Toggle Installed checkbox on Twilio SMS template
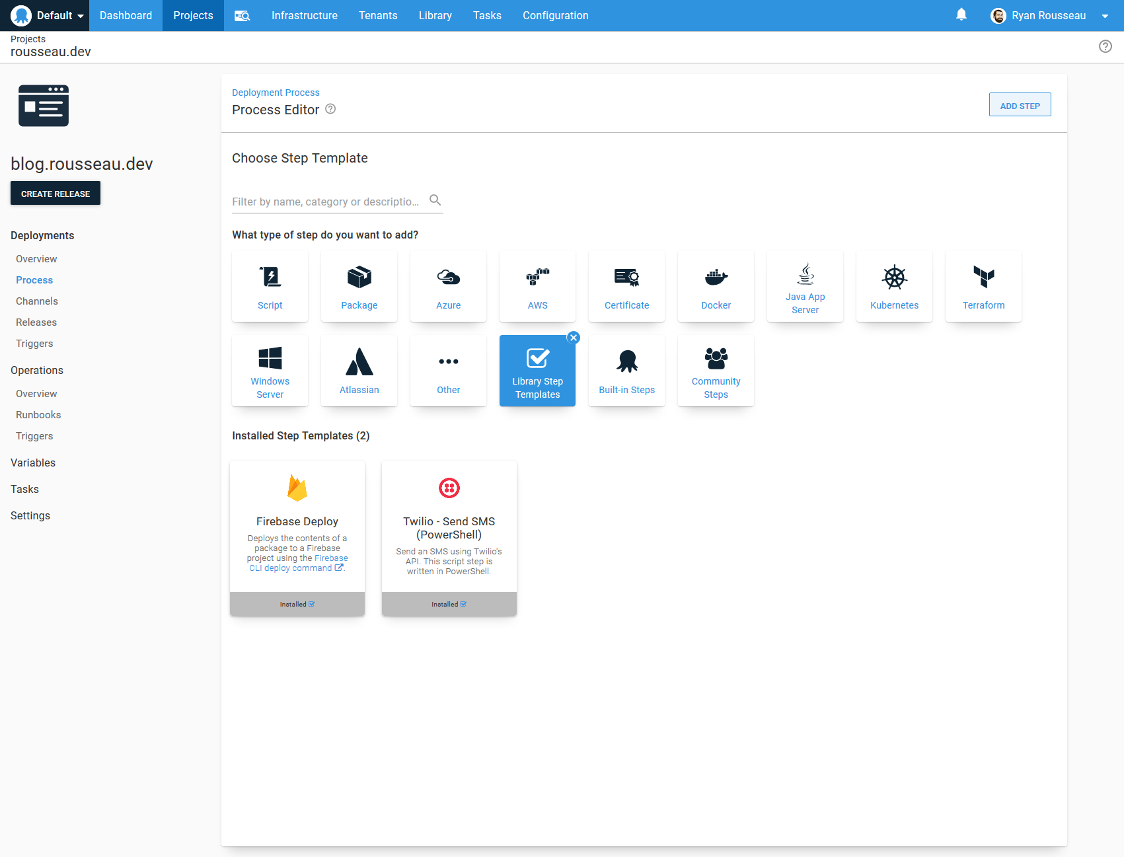Viewport: 1124px width, 857px height. (x=465, y=603)
